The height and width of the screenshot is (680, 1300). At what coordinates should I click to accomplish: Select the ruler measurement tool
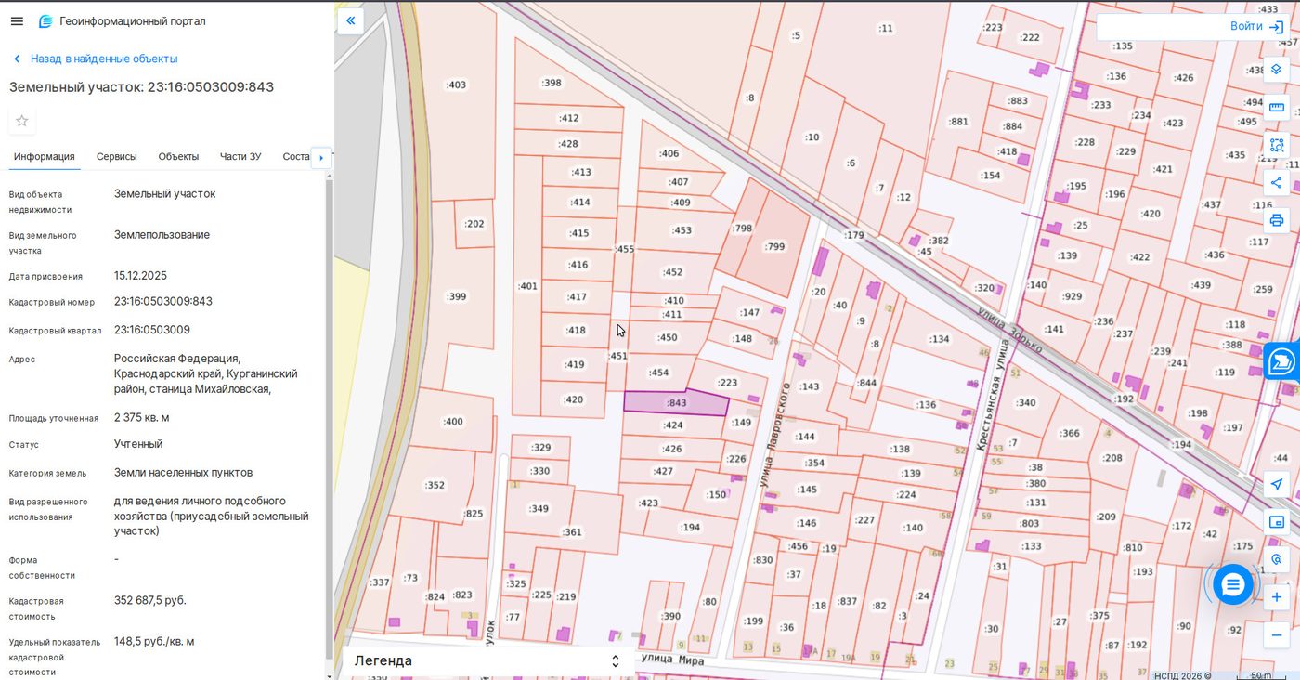coord(1277,107)
